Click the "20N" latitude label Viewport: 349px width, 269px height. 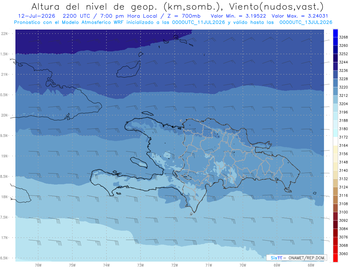[5, 115]
